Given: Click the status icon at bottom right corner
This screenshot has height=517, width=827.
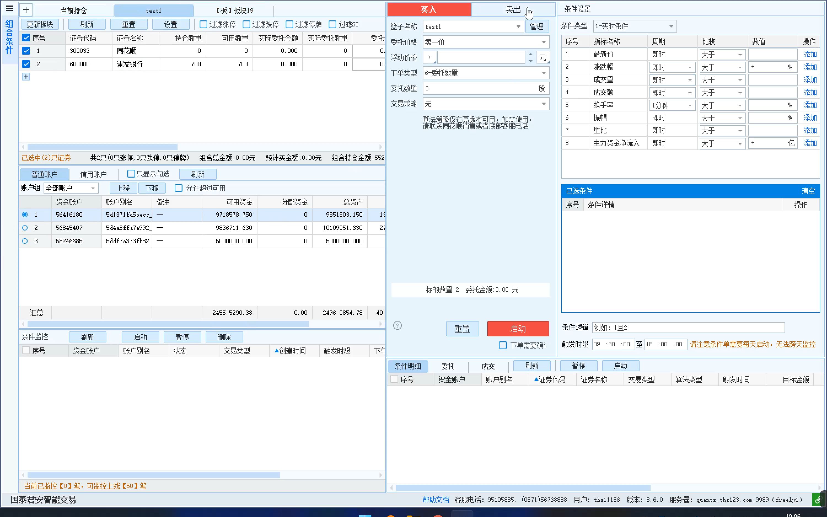Looking at the screenshot, I should click(818, 500).
